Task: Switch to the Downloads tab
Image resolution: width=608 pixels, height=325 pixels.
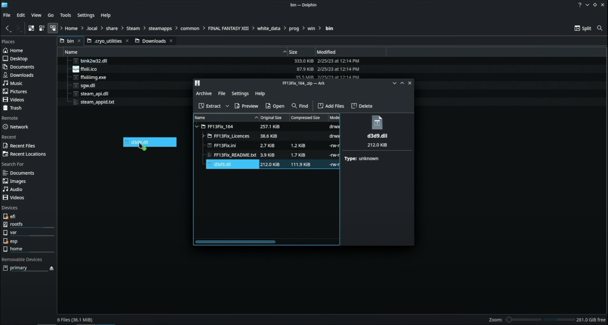Action: pyautogui.click(x=154, y=41)
